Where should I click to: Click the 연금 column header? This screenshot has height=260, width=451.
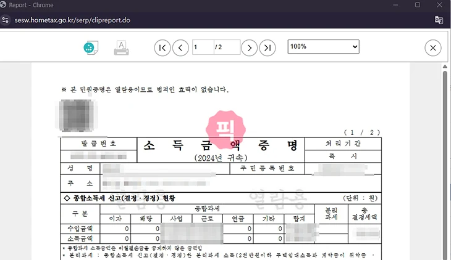click(x=238, y=219)
